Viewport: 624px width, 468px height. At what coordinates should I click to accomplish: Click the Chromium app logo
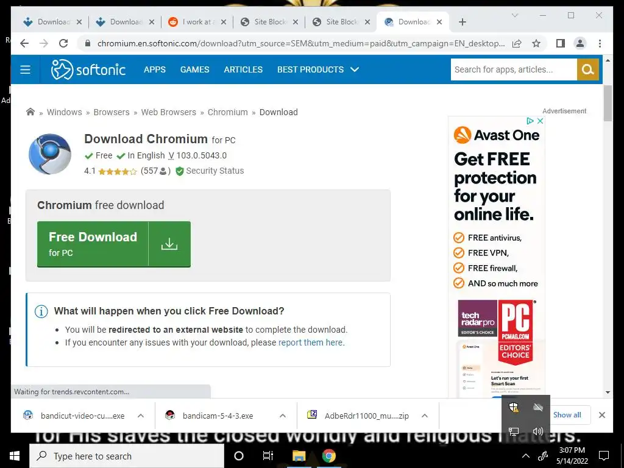click(x=50, y=154)
